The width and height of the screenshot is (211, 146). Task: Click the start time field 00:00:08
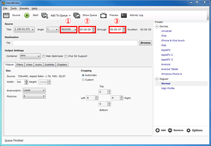click(86, 29)
